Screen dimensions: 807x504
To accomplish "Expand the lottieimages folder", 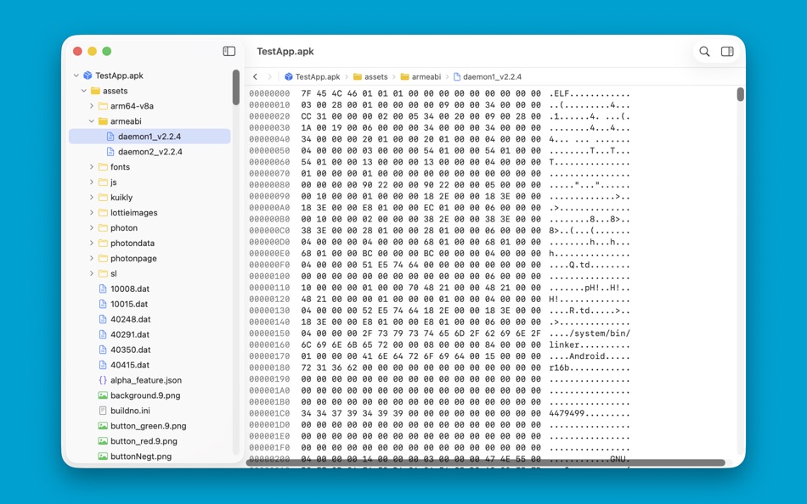I will pos(92,212).
